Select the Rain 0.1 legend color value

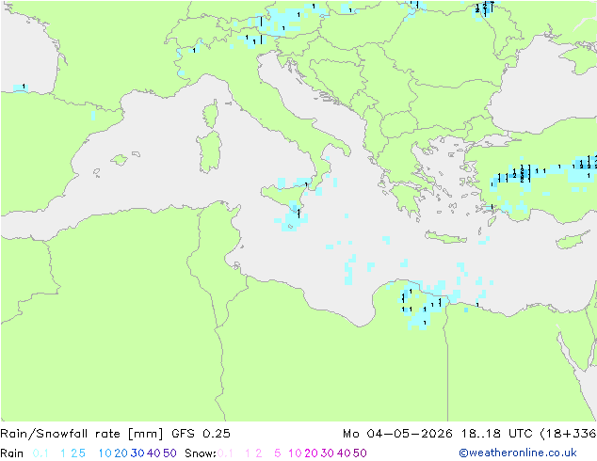click(x=40, y=453)
